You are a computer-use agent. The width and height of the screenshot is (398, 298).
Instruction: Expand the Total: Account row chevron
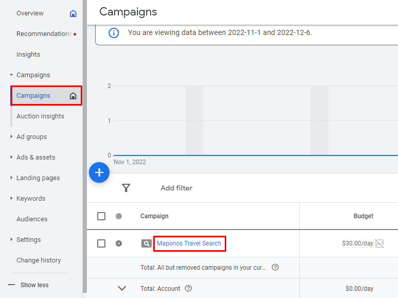click(122, 288)
